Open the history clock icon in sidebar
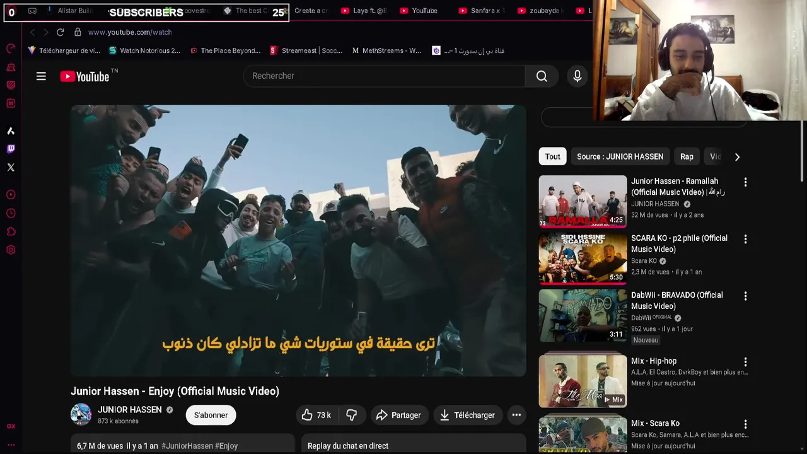The width and height of the screenshot is (807, 454). point(11,213)
